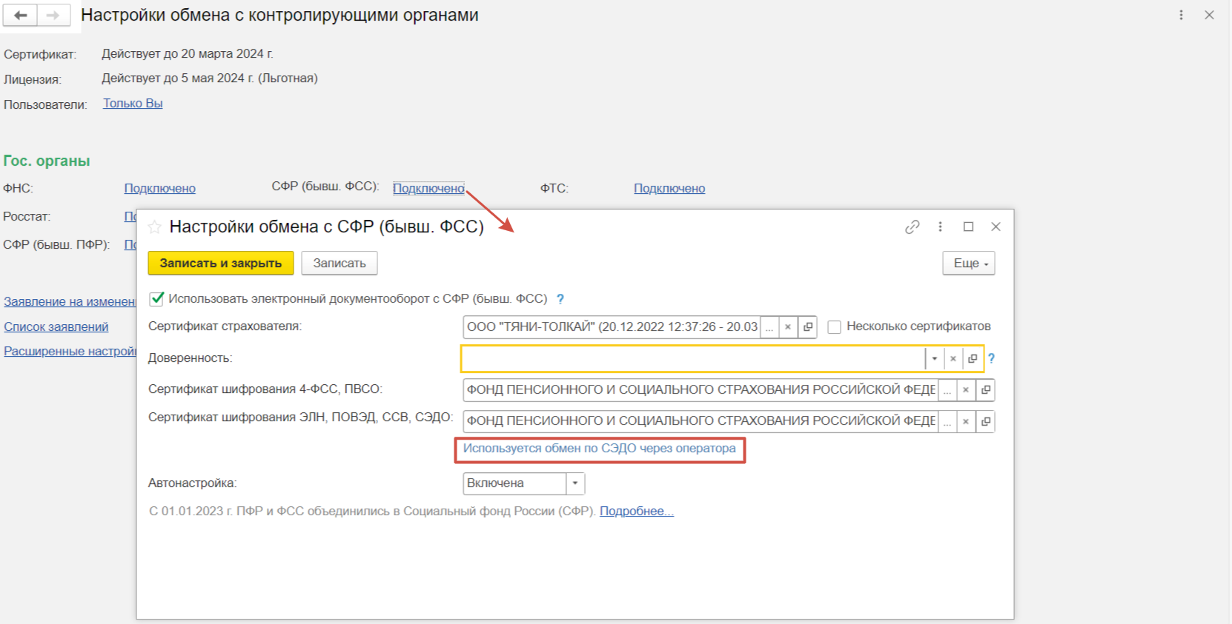
Task: Open the СФР dialog's three-dot menu
Action: coord(940,227)
